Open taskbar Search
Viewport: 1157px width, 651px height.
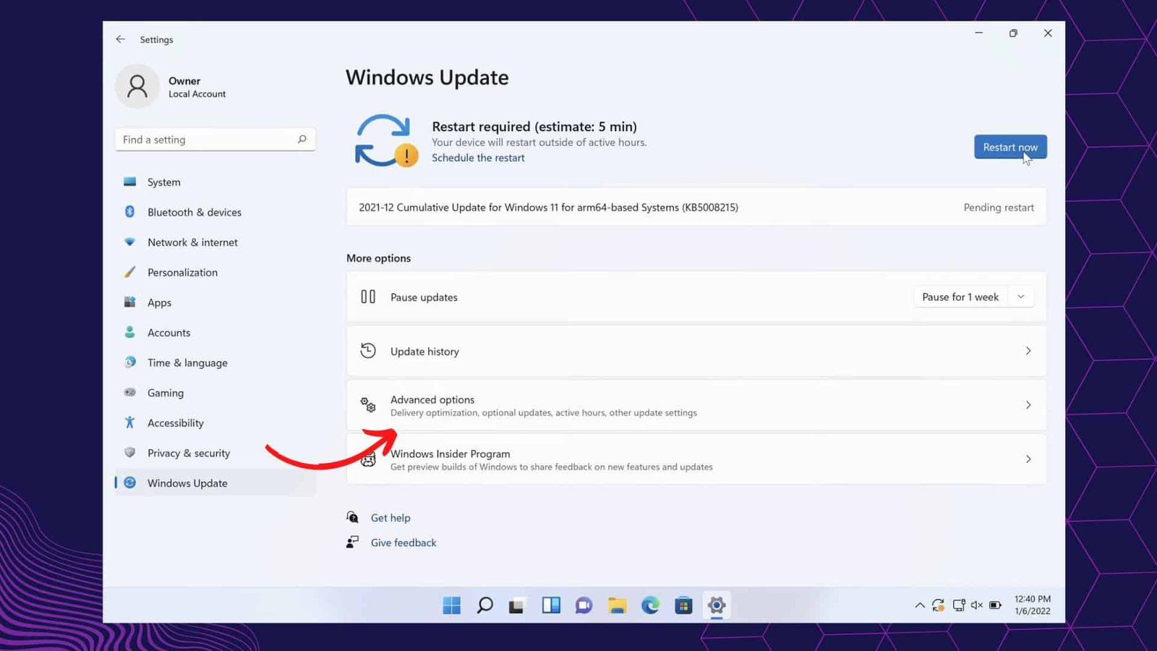pos(484,605)
